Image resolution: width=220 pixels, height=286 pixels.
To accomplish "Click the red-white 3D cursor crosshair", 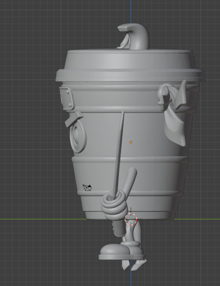I will pos(131,219).
